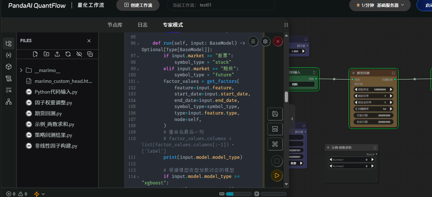432x197 pixels.
Task: Open the packages cube sidebar icon
Action: click(9, 67)
